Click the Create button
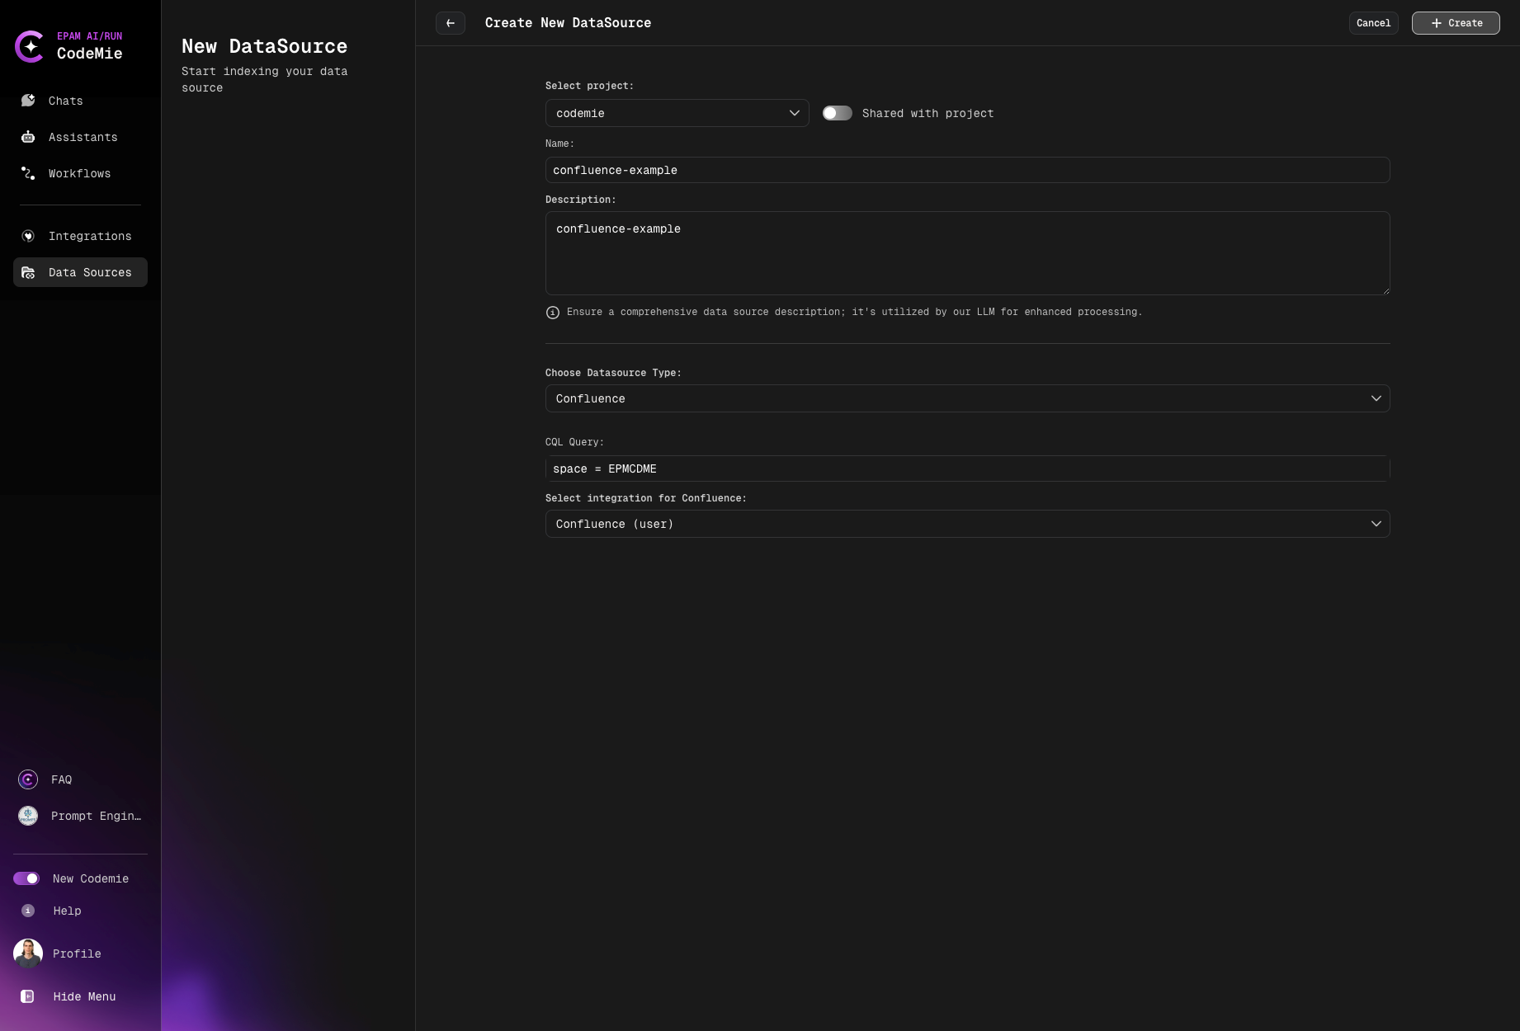This screenshot has width=1520, height=1031. [1455, 22]
